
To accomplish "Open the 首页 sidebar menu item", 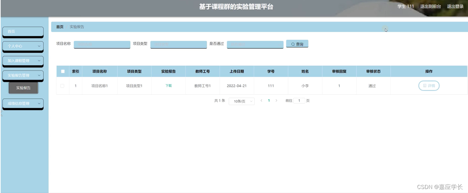I will coord(23,31).
